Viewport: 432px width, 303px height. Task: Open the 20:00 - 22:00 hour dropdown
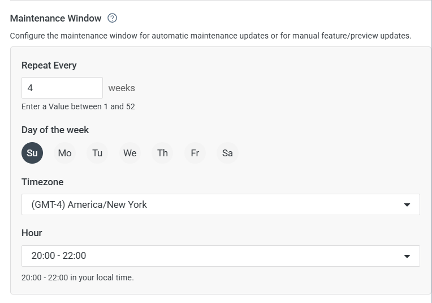221,256
